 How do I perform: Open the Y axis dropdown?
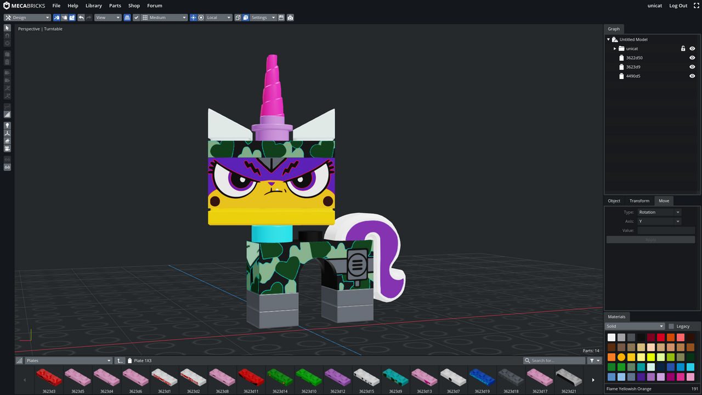[659, 222]
